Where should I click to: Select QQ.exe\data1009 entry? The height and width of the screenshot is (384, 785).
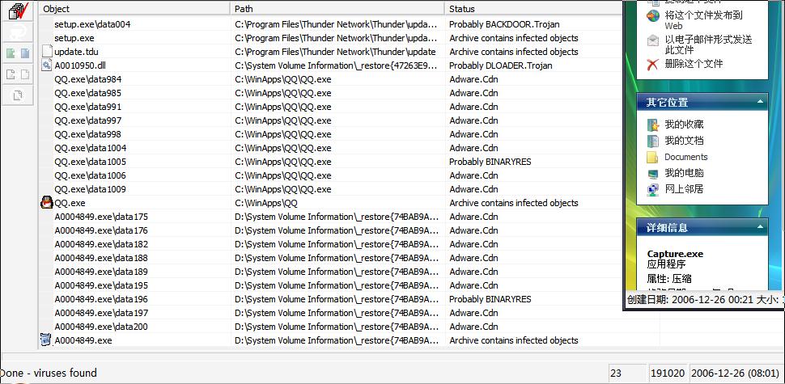tap(90, 189)
